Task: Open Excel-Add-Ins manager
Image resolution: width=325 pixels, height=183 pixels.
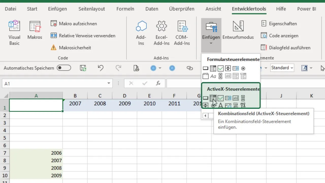Action: pos(161,33)
